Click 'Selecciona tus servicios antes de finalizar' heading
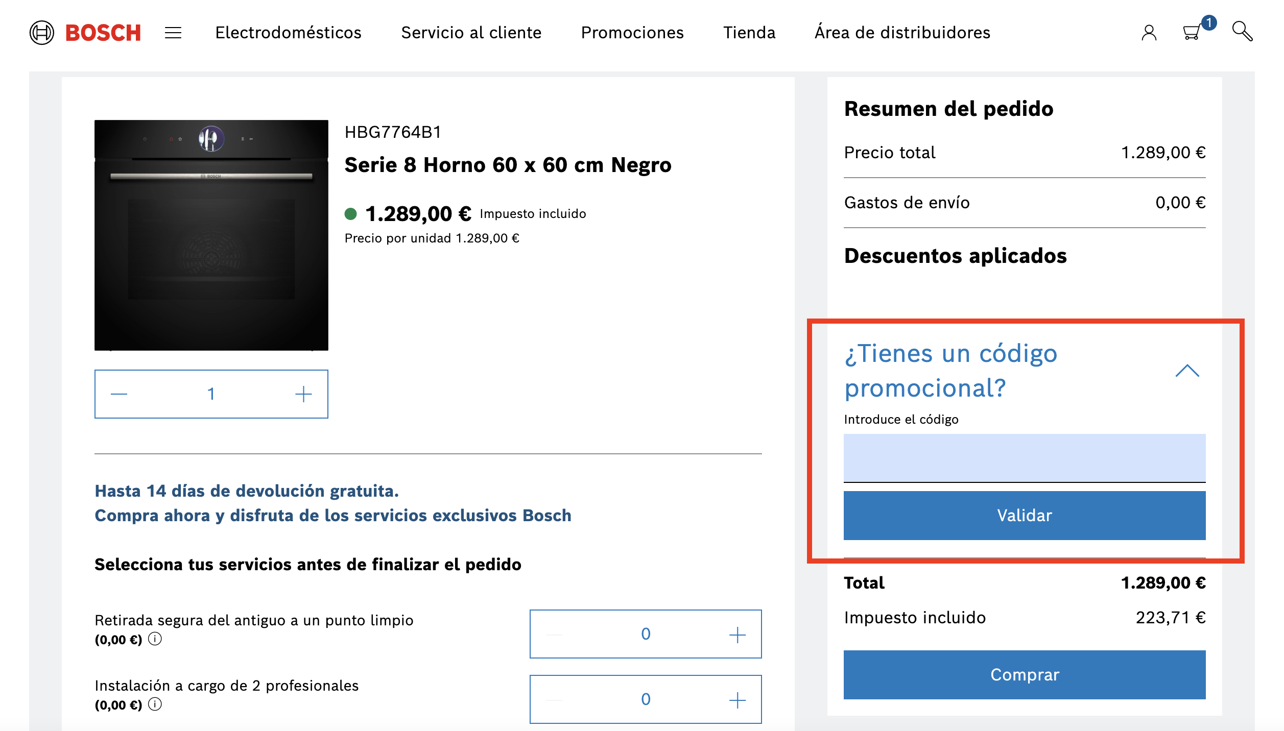Screen dimensions: 1284x731 tap(307, 565)
